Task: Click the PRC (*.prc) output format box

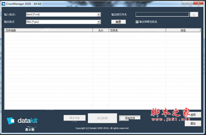Action: click(x=63, y=22)
